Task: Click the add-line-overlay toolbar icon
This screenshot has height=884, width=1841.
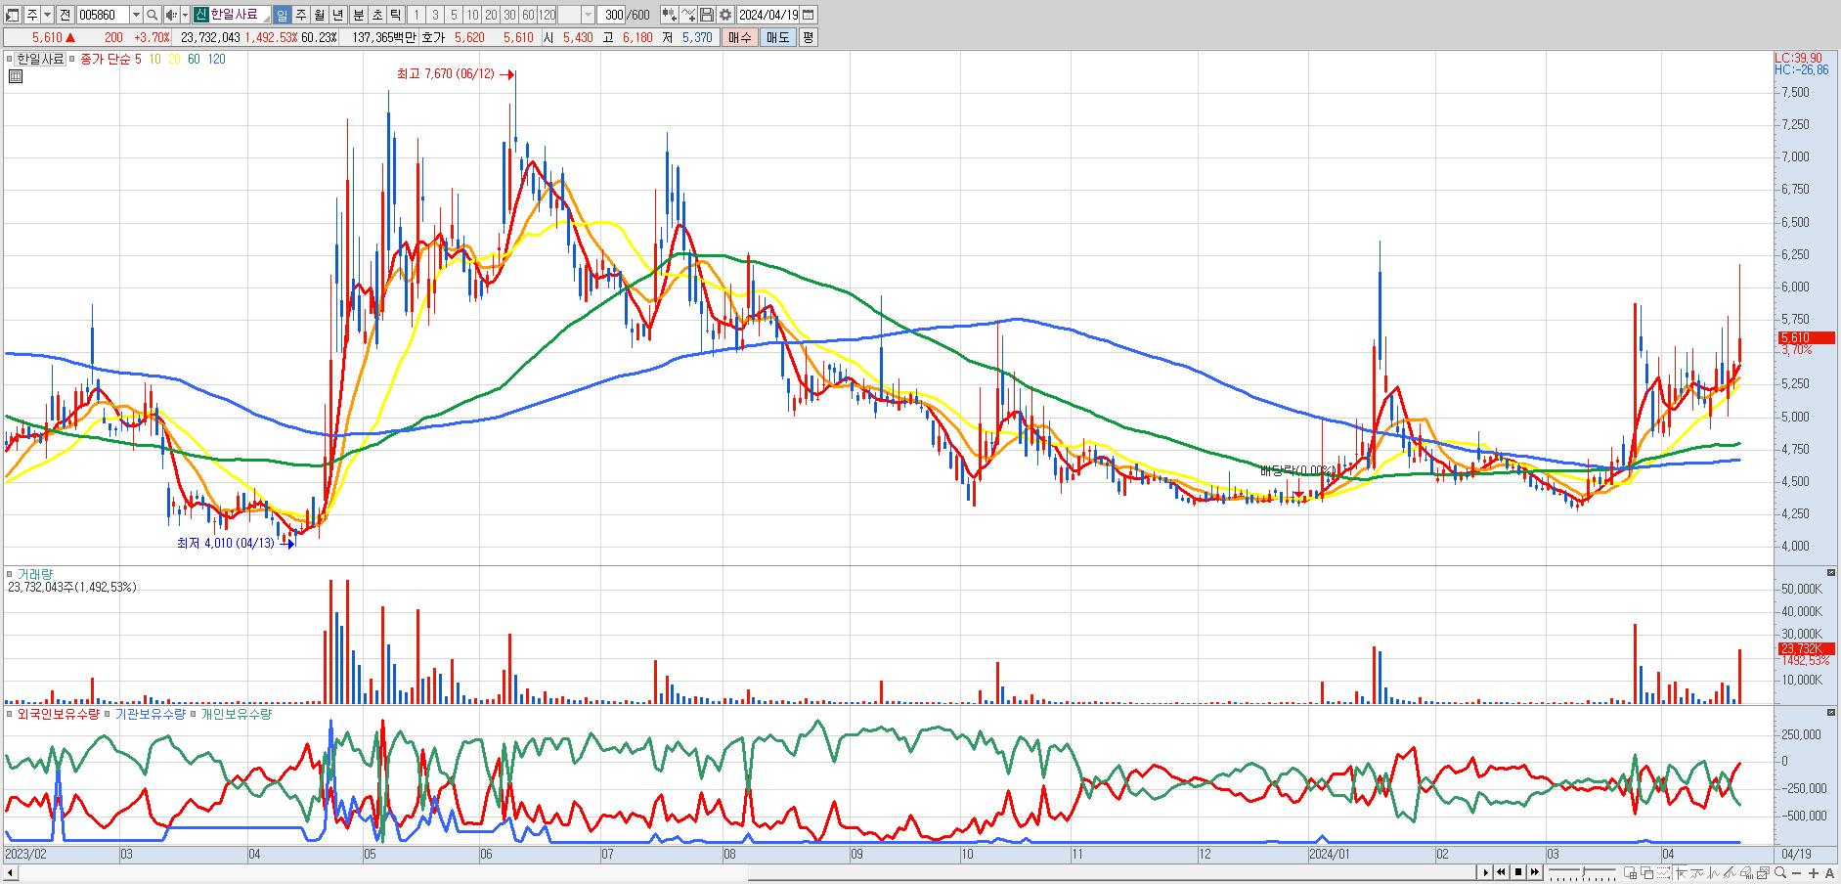Action: (687, 15)
